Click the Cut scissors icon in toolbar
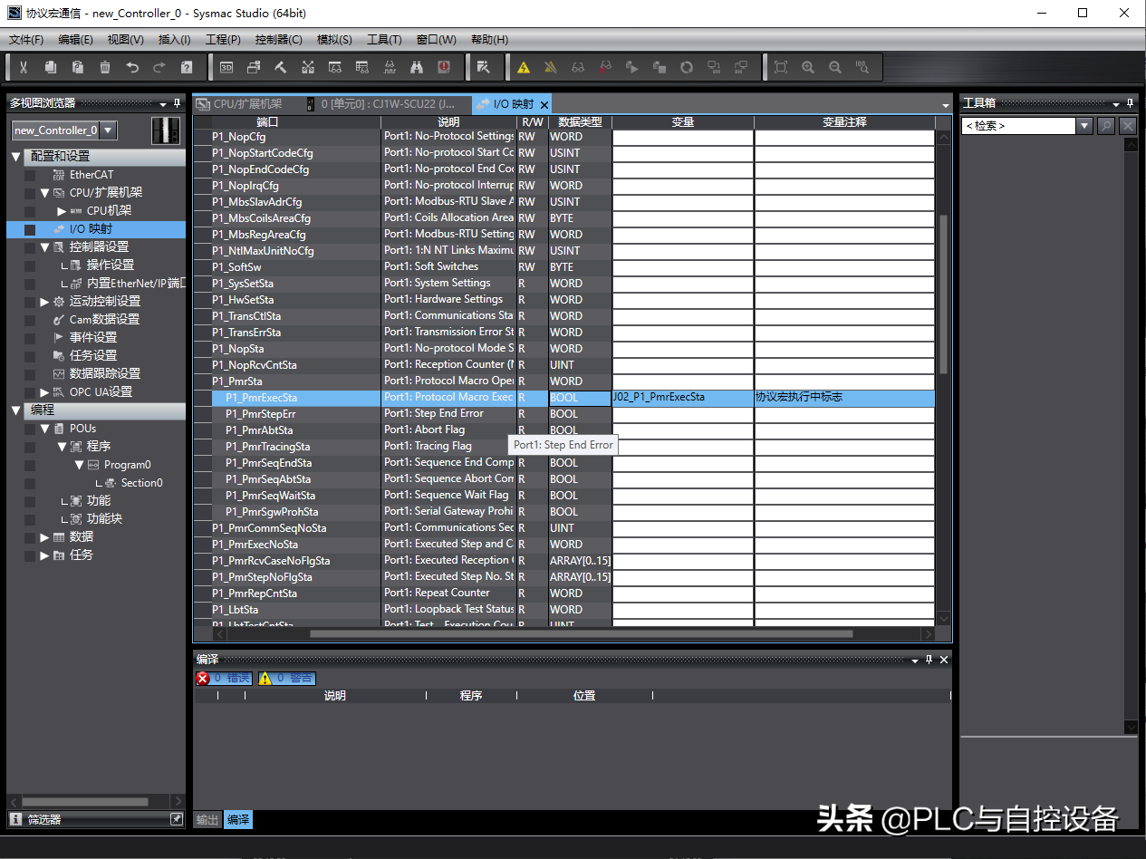1146x859 pixels. point(24,67)
